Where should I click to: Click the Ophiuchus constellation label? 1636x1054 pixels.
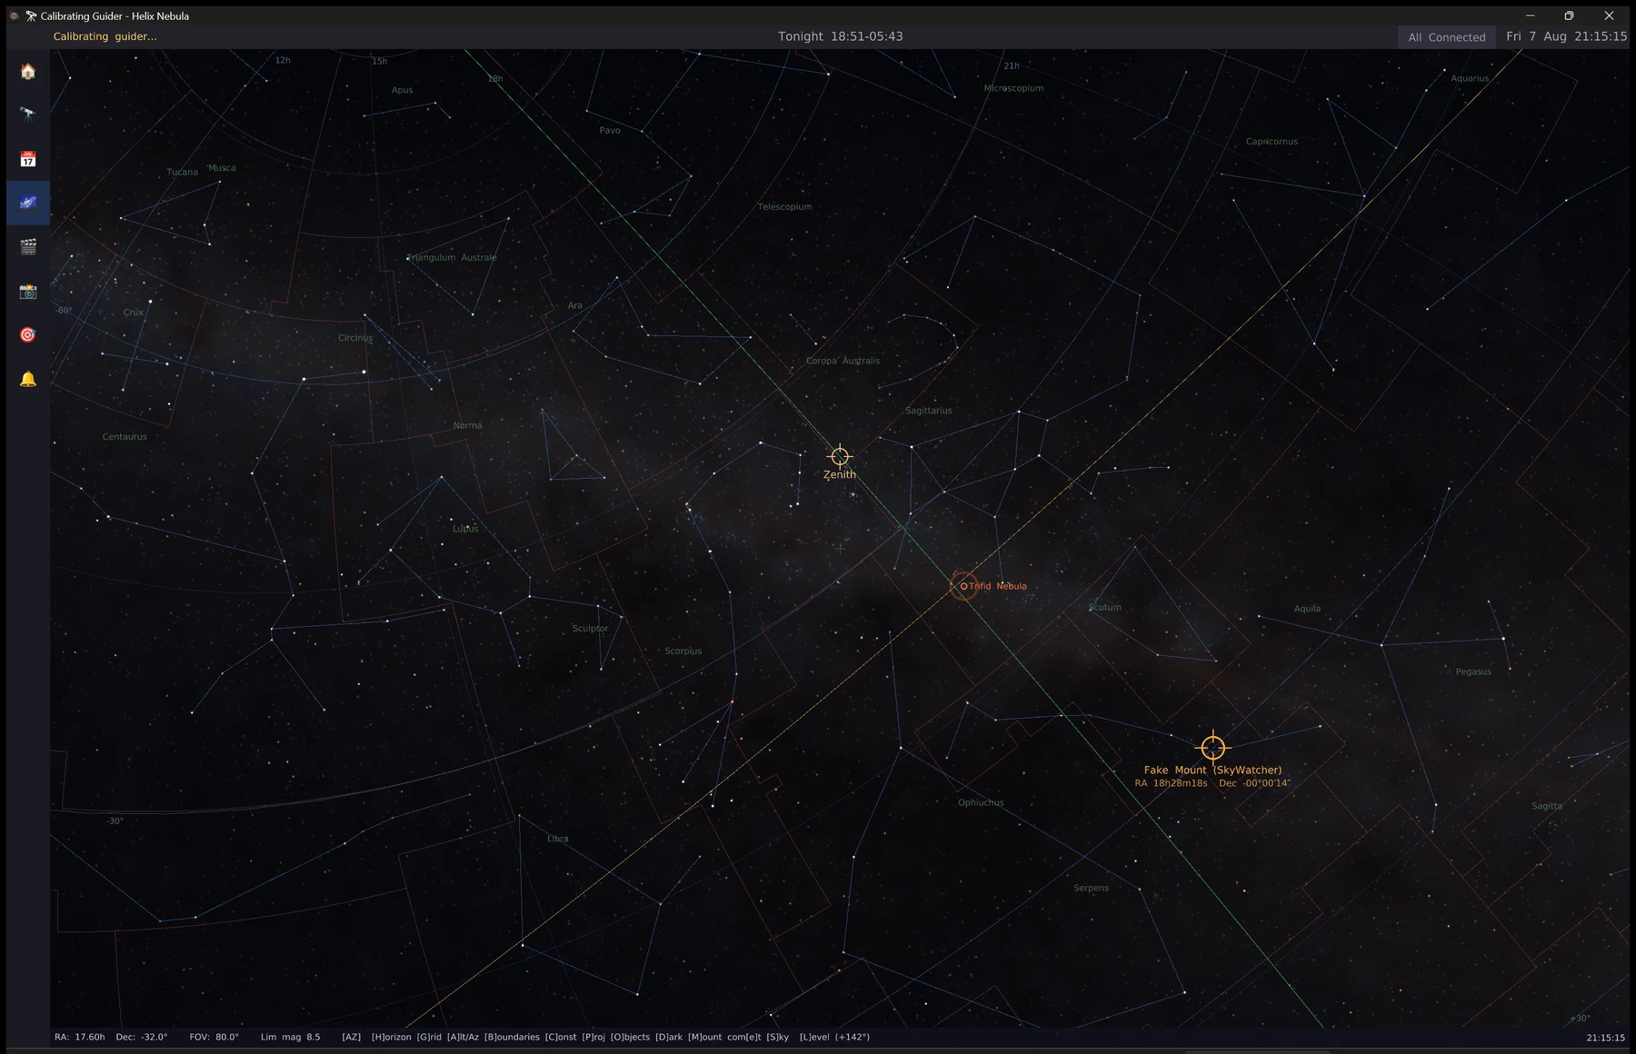coord(981,802)
